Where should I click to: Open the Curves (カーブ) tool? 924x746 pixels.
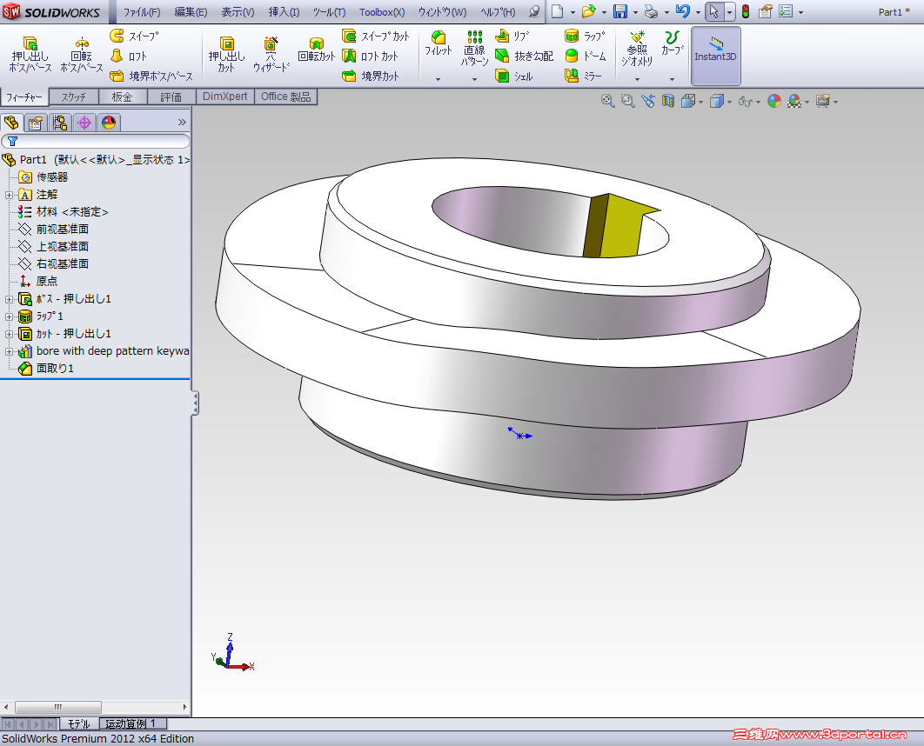tap(672, 43)
